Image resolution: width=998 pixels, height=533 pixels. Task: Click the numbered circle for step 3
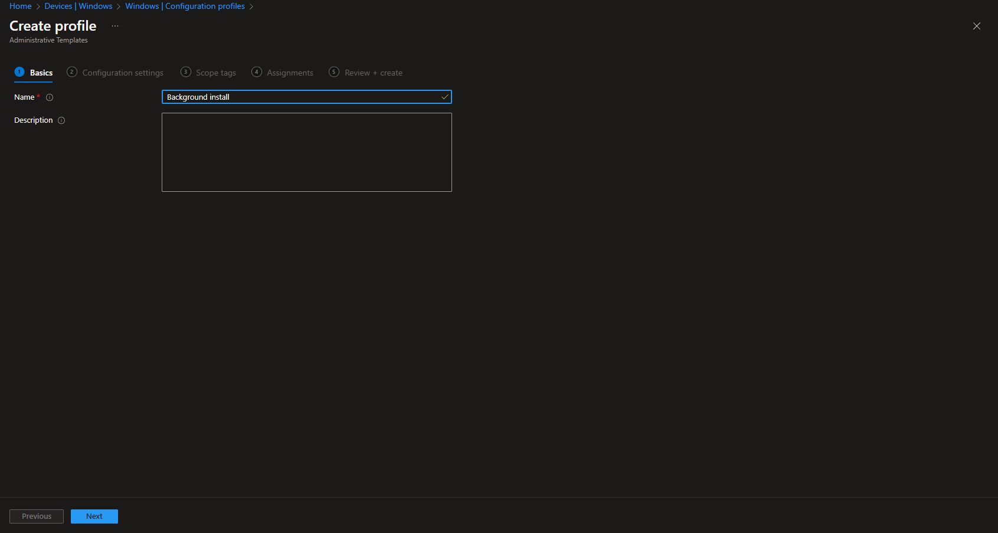coord(185,71)
